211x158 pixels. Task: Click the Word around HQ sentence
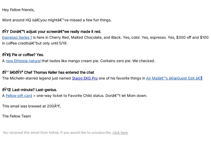[x=57, y=20]
